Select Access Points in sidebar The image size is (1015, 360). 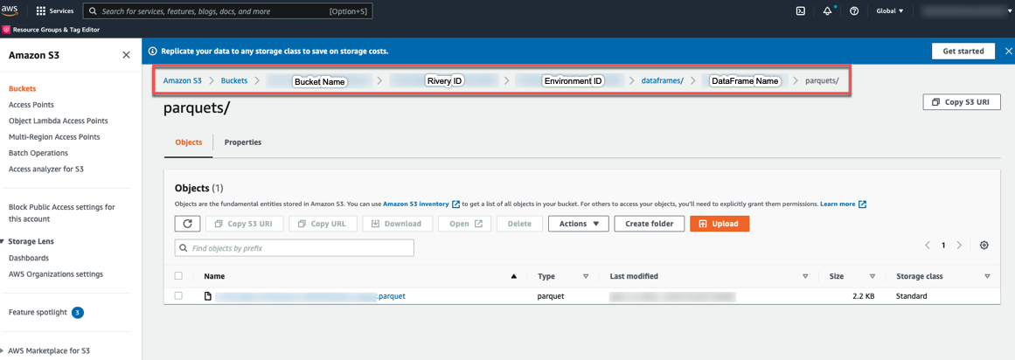click(31, 105)
